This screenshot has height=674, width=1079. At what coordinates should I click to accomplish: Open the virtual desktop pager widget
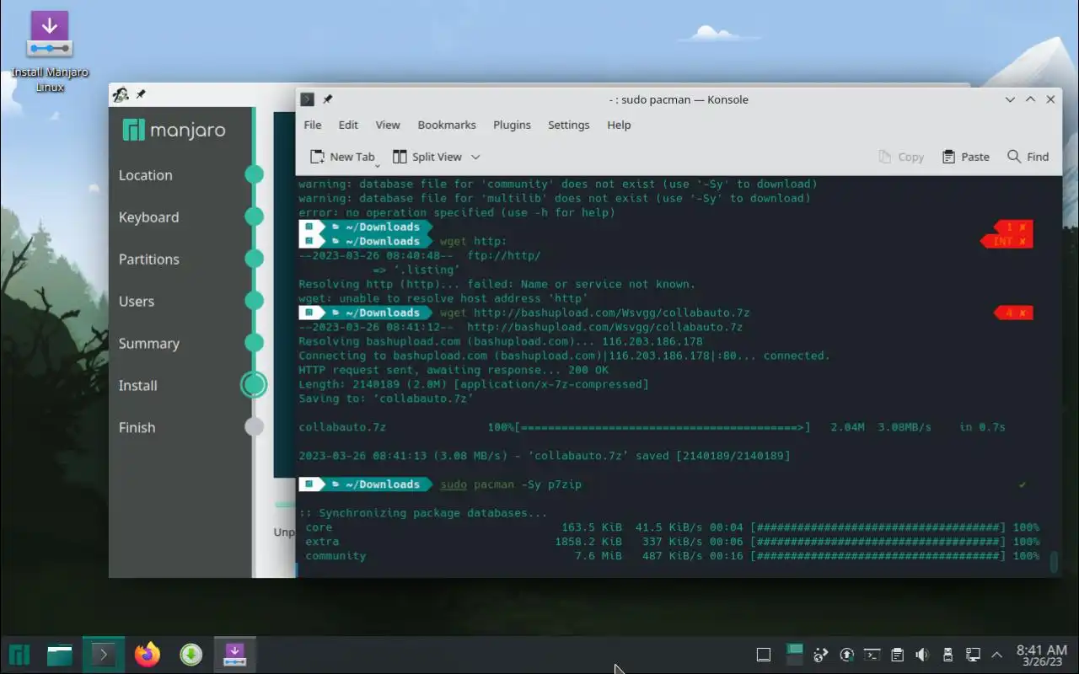(794, 655)
